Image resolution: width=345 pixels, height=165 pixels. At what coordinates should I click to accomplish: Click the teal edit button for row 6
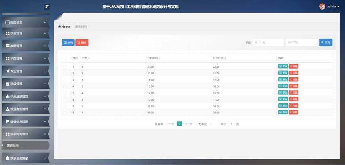[x=283, y=99]
